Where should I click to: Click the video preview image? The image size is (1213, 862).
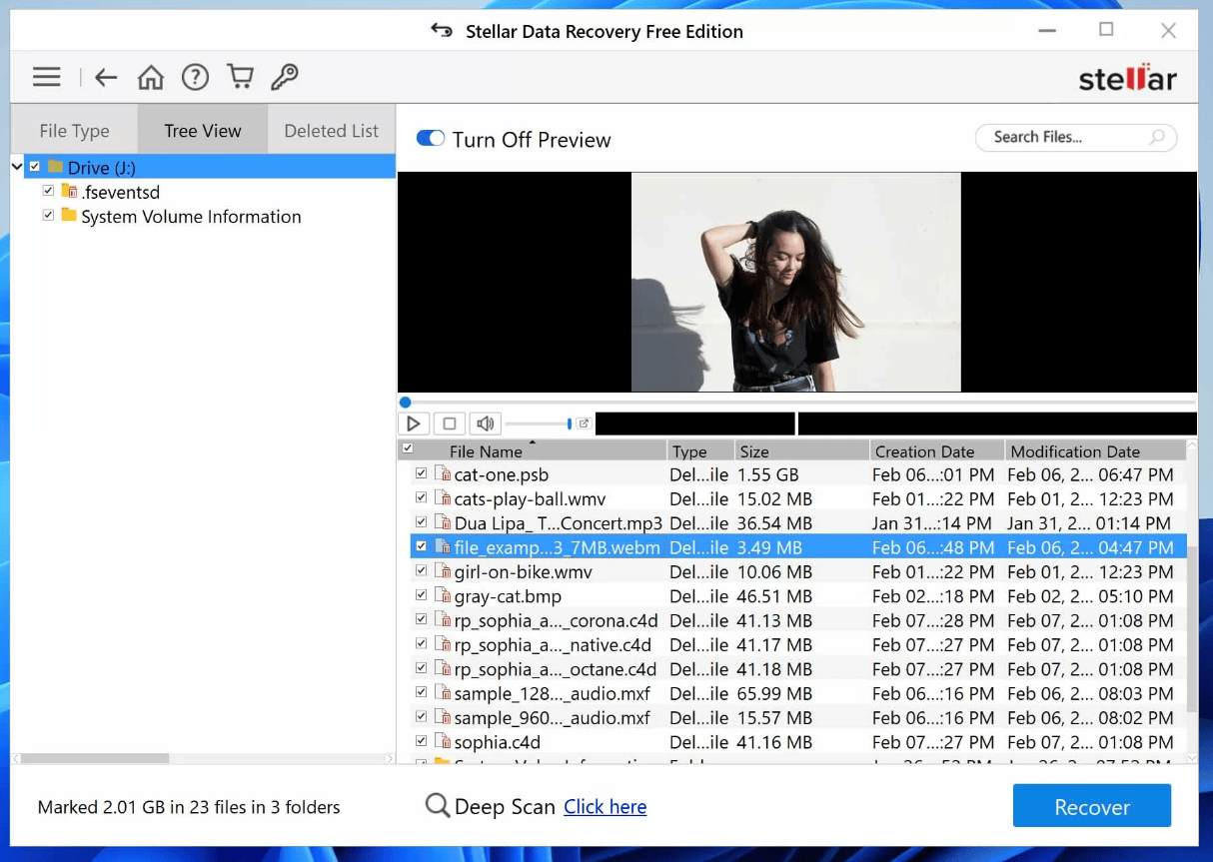[x=796, y=282]
